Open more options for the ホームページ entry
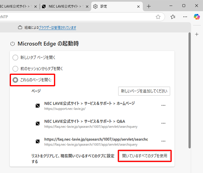Viewport: 203px width, 173px height. [x=163, y=105]
